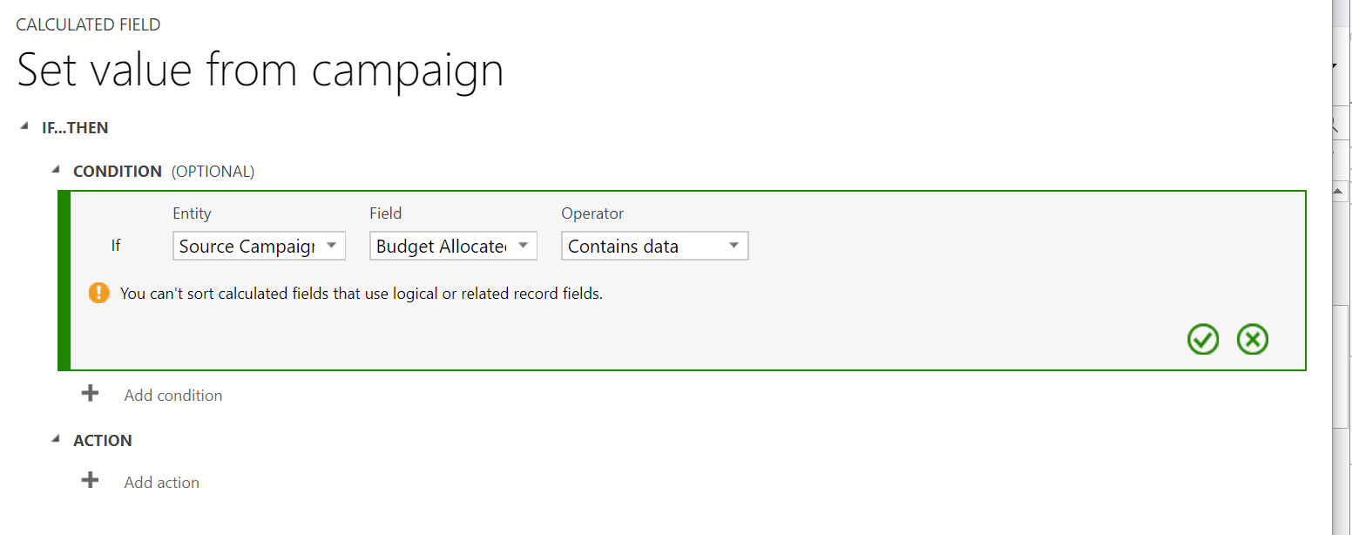Collapse the IF...THEN section
The width and height of the screenshot is (1352, 535).
(x=24, y=127)
